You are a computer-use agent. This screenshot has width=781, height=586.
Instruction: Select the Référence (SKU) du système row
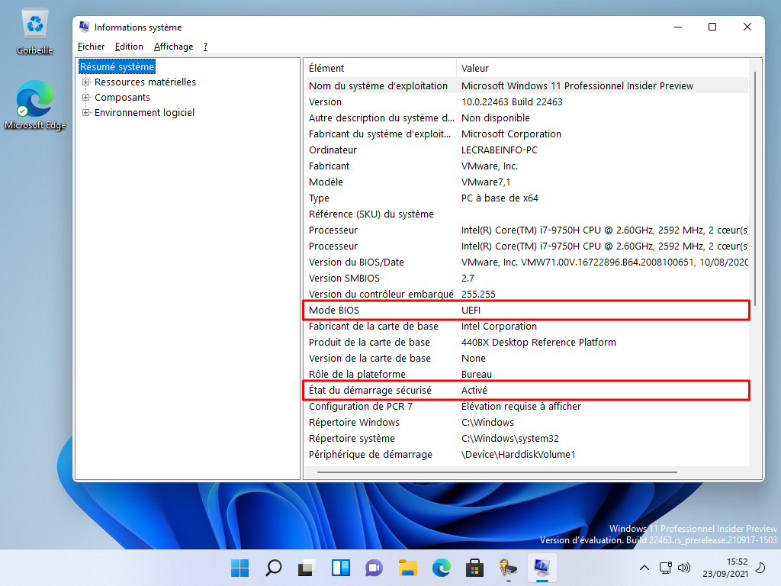(526, 214)
